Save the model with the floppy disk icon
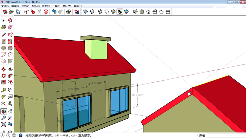The width and height of the screenshot is (246, 138). point(18,12)
